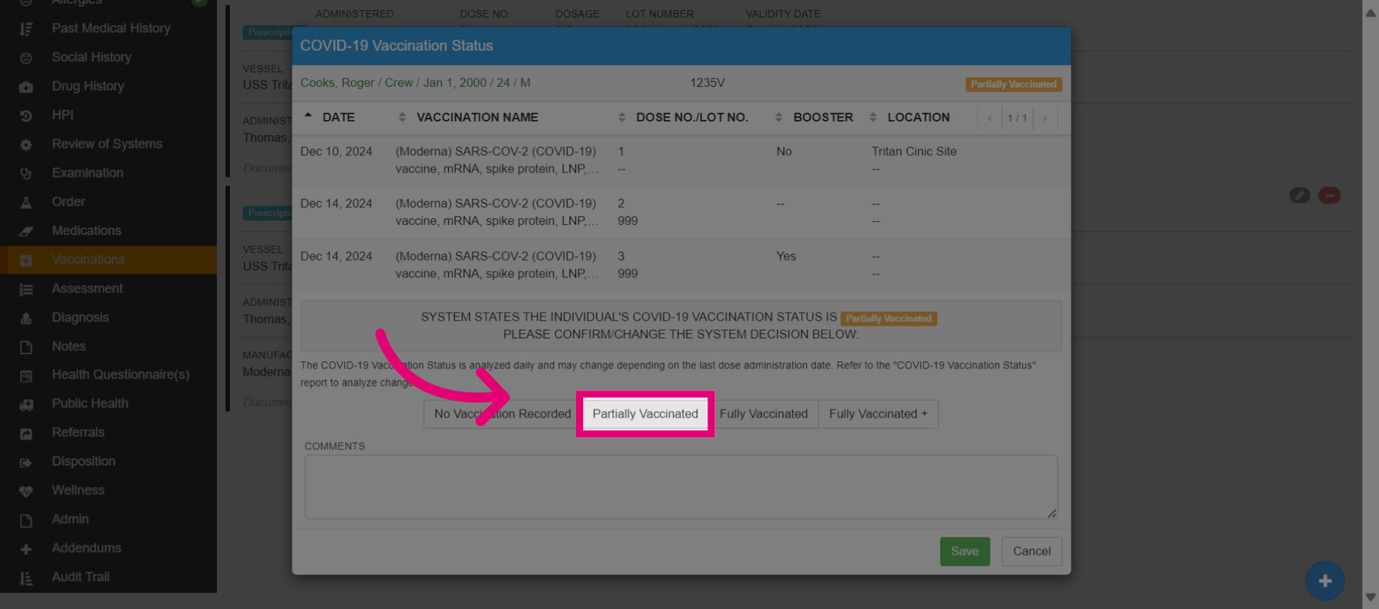Open the Audit Trail section

pos(80,577)
